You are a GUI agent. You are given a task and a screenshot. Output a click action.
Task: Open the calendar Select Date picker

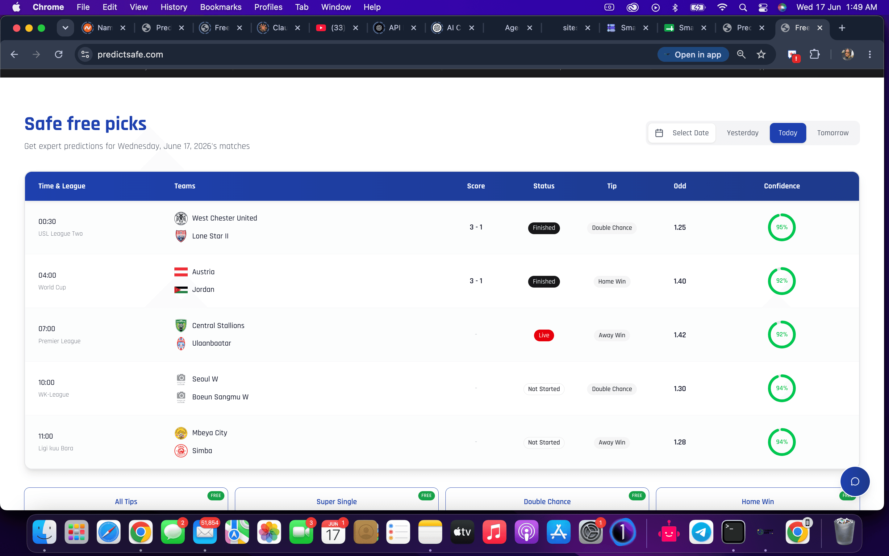pyautogui.click(x=682, y=133)
